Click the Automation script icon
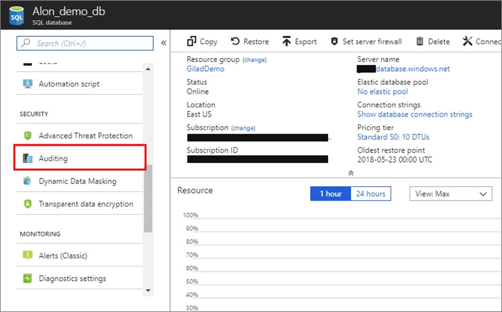The image size is (502, 312). 27,84
